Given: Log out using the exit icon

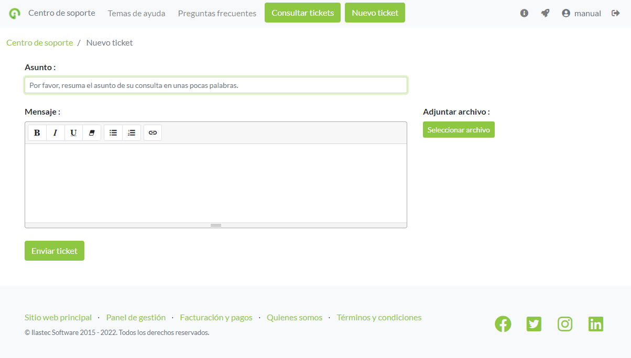Looking at the screenshot, I should pos(616,13).
